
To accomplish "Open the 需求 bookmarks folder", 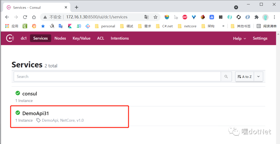I will (145, 26).
